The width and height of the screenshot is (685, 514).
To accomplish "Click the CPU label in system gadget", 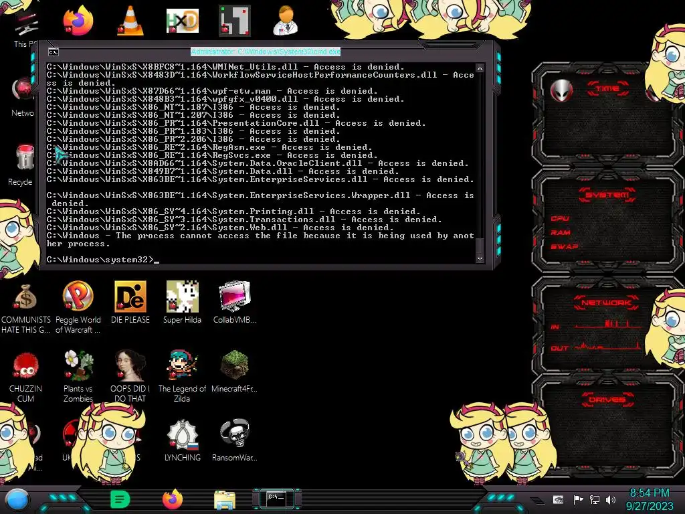I will point(560,219).
